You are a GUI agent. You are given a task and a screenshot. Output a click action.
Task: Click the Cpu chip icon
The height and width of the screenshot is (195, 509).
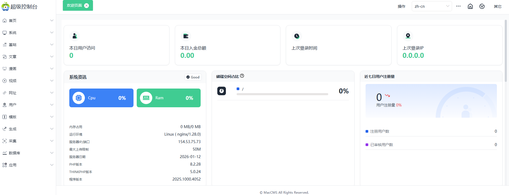(79, 98)
